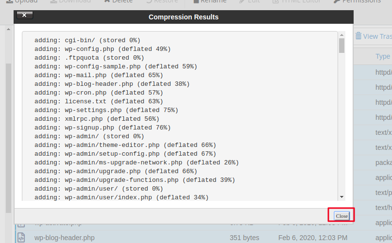The width and height of the screenshot is (392, 243).
Task: Click the Restore toolbar item
Action: click(162, 1)
